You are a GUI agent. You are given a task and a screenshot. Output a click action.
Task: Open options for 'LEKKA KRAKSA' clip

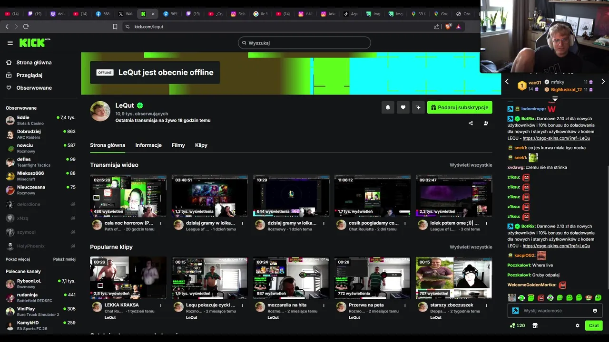[161, 305]
